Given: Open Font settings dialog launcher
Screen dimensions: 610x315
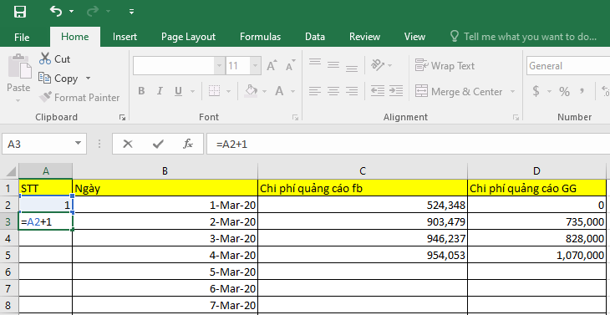Looking at the screenshot, I should 295,117.
